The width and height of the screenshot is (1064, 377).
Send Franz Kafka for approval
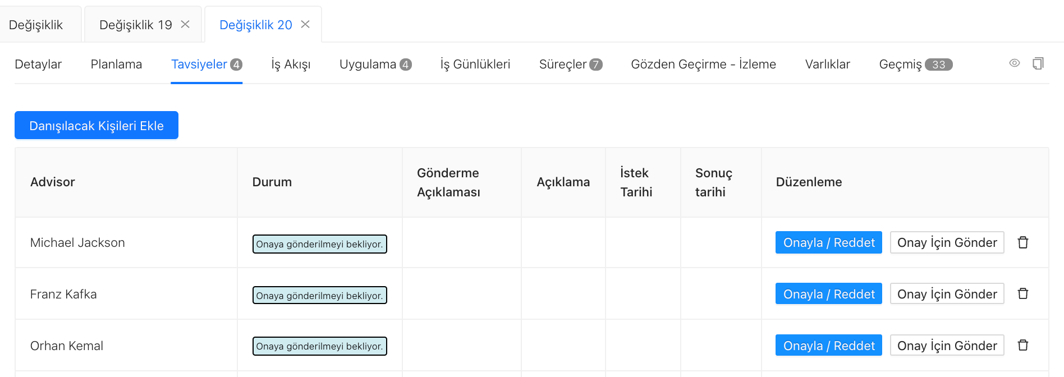pos(947,294)
